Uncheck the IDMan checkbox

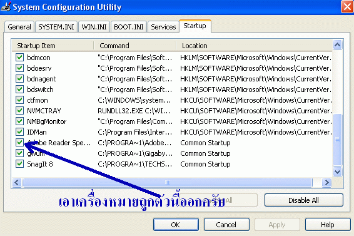click(19, 132)
